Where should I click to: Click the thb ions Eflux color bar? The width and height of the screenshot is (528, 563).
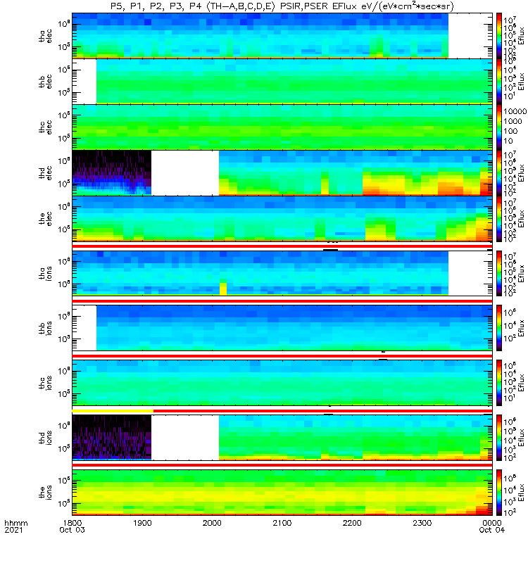coord(499,328)
